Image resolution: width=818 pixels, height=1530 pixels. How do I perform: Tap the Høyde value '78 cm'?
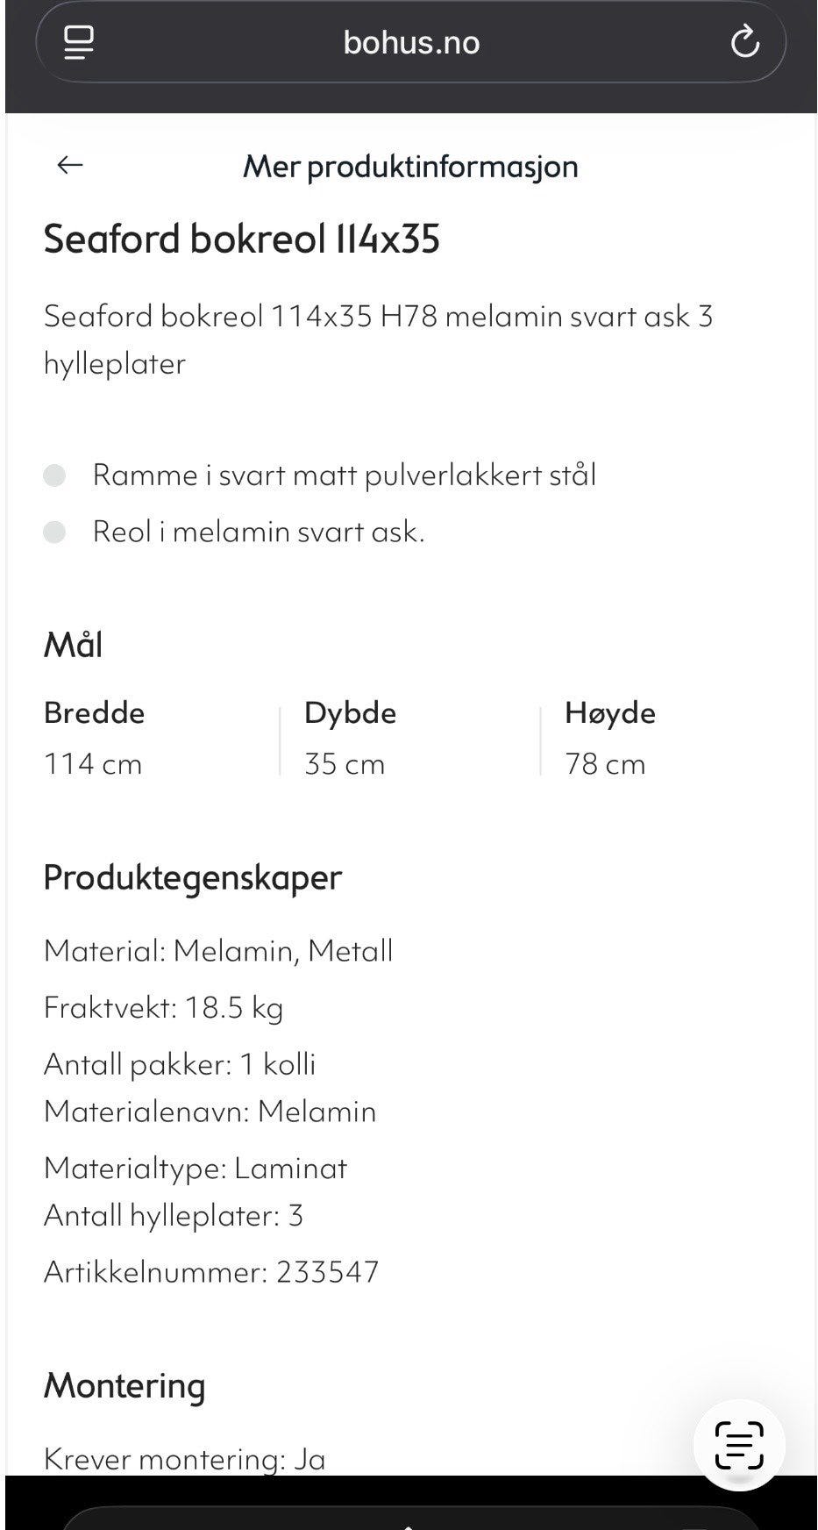(606, 763)
